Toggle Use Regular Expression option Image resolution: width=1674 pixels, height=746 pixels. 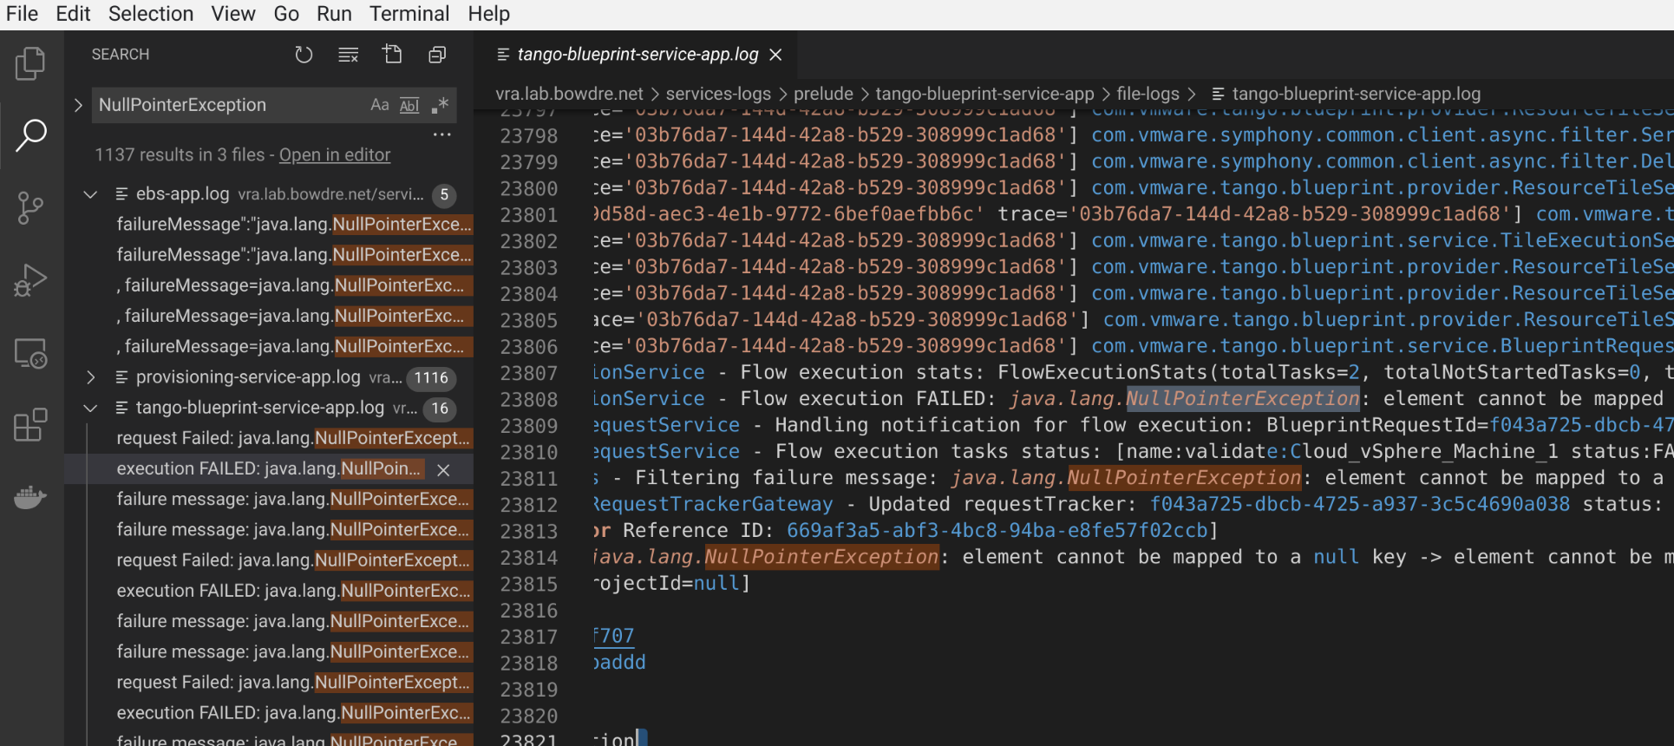441,105
